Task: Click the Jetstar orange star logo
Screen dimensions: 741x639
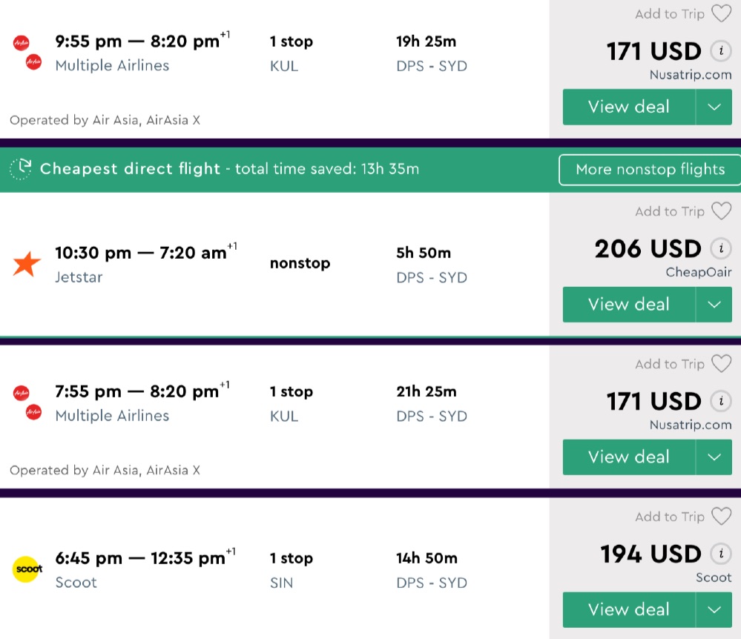Action: [27, 264]
